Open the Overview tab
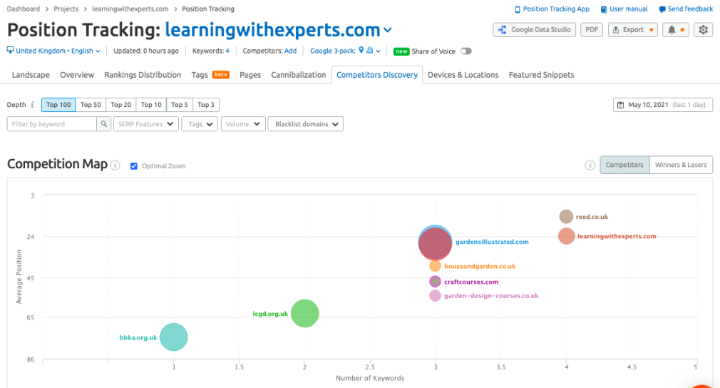 [x=77, y=75]
